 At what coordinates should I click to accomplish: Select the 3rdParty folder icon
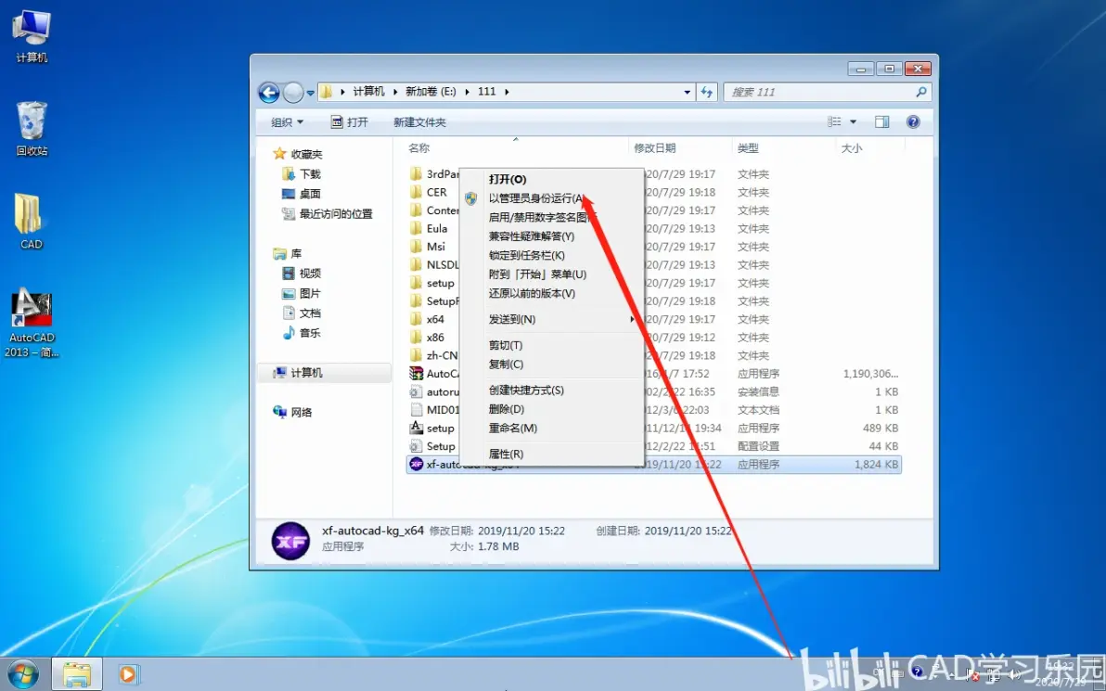(x=417, y=173)
